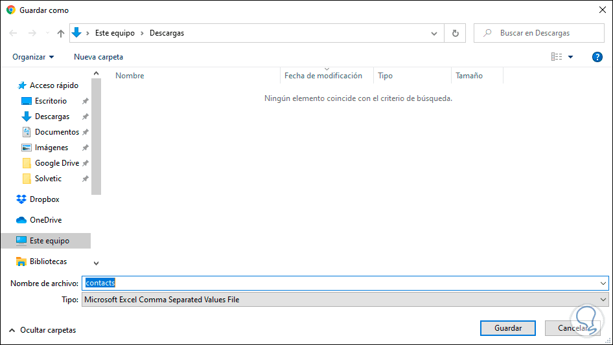613x345 pixels.
Task: Open Escritorio in the sidebar
Action: tap(51, 101)
